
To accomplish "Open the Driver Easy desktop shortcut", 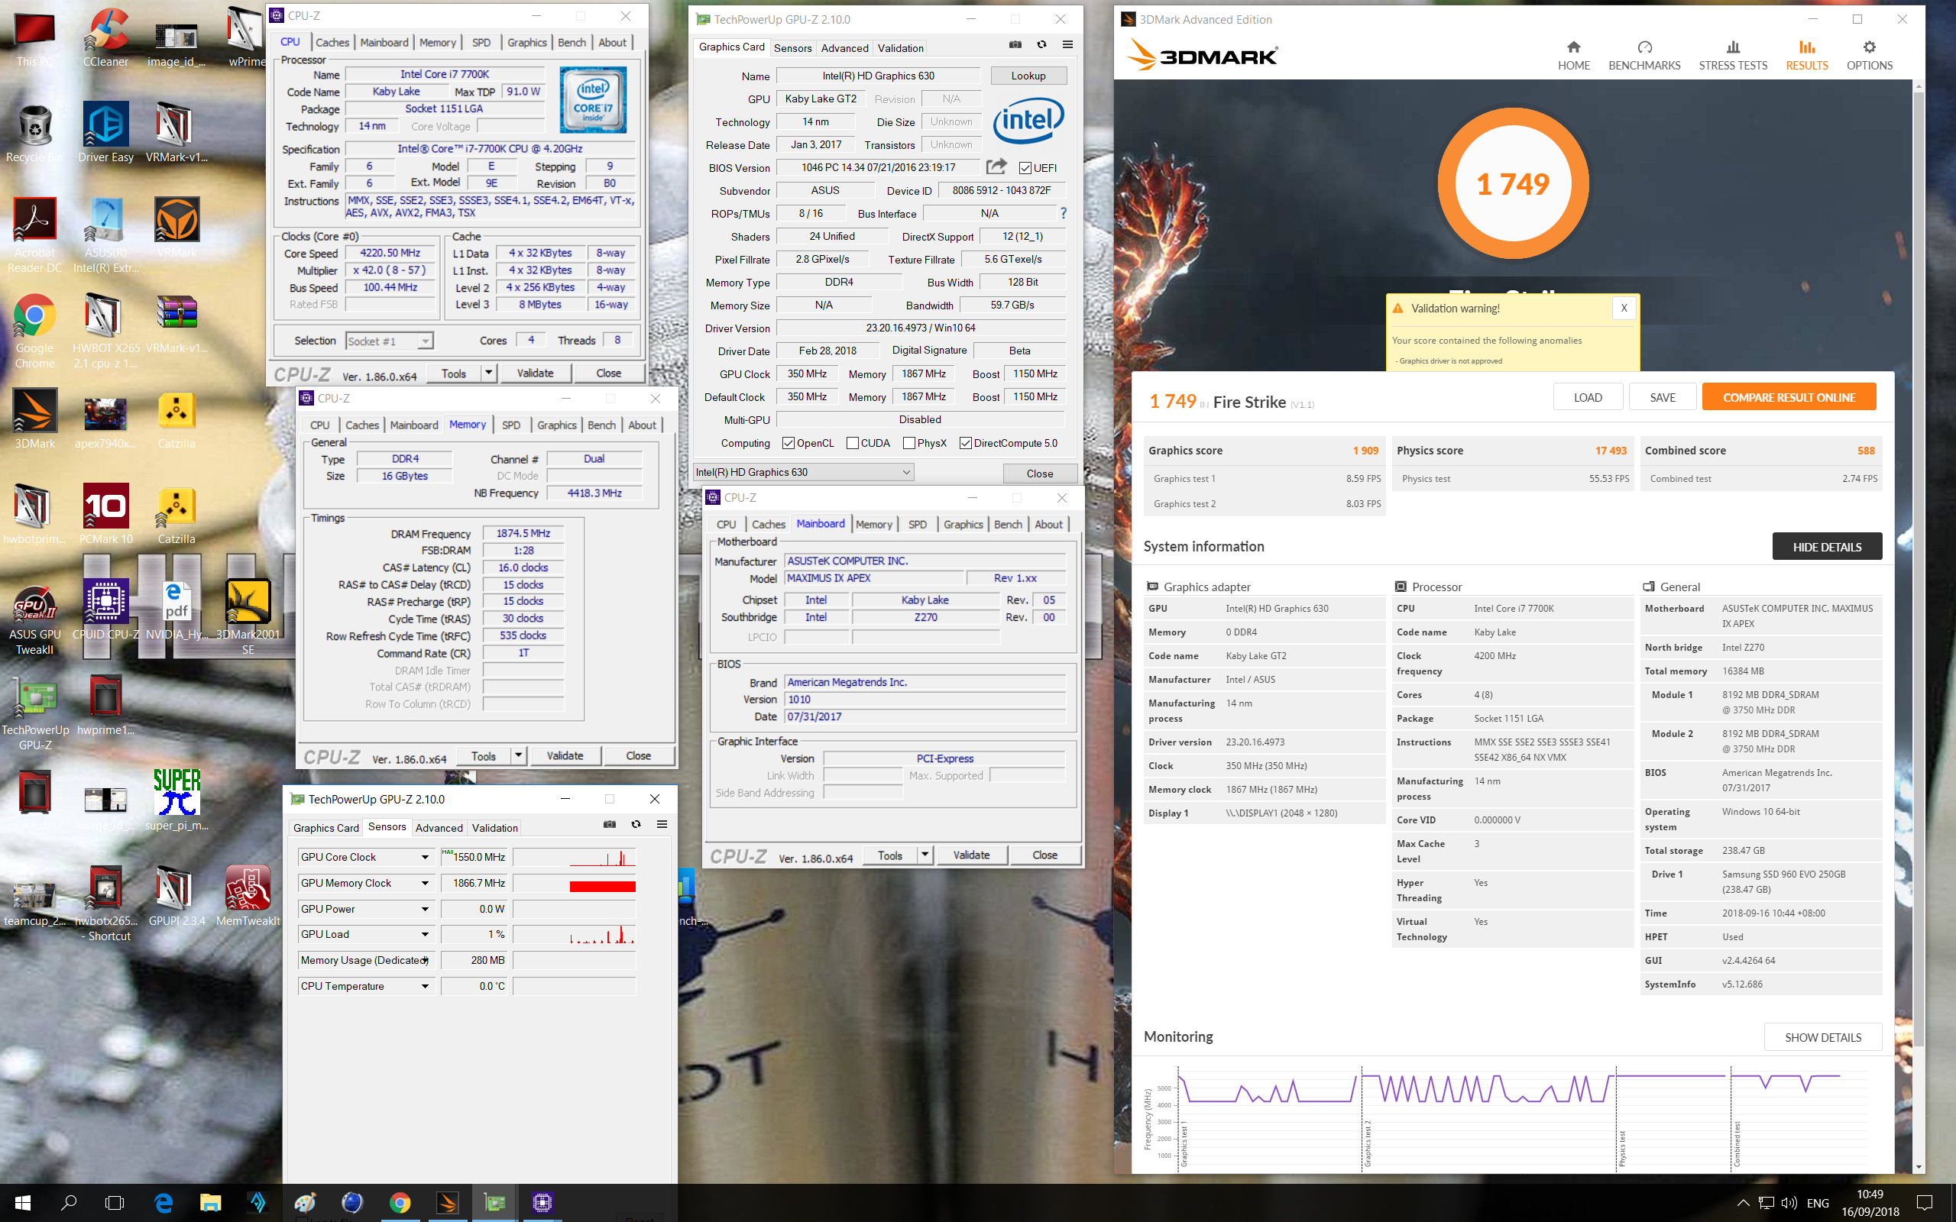I will tap(106, 133).
